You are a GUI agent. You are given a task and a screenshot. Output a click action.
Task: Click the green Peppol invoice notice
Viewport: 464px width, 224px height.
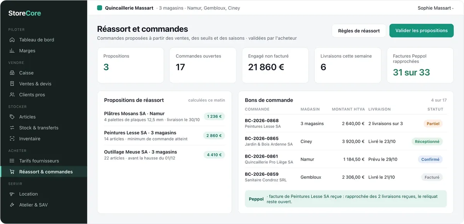pyautogui.click(x=346, y=199)
